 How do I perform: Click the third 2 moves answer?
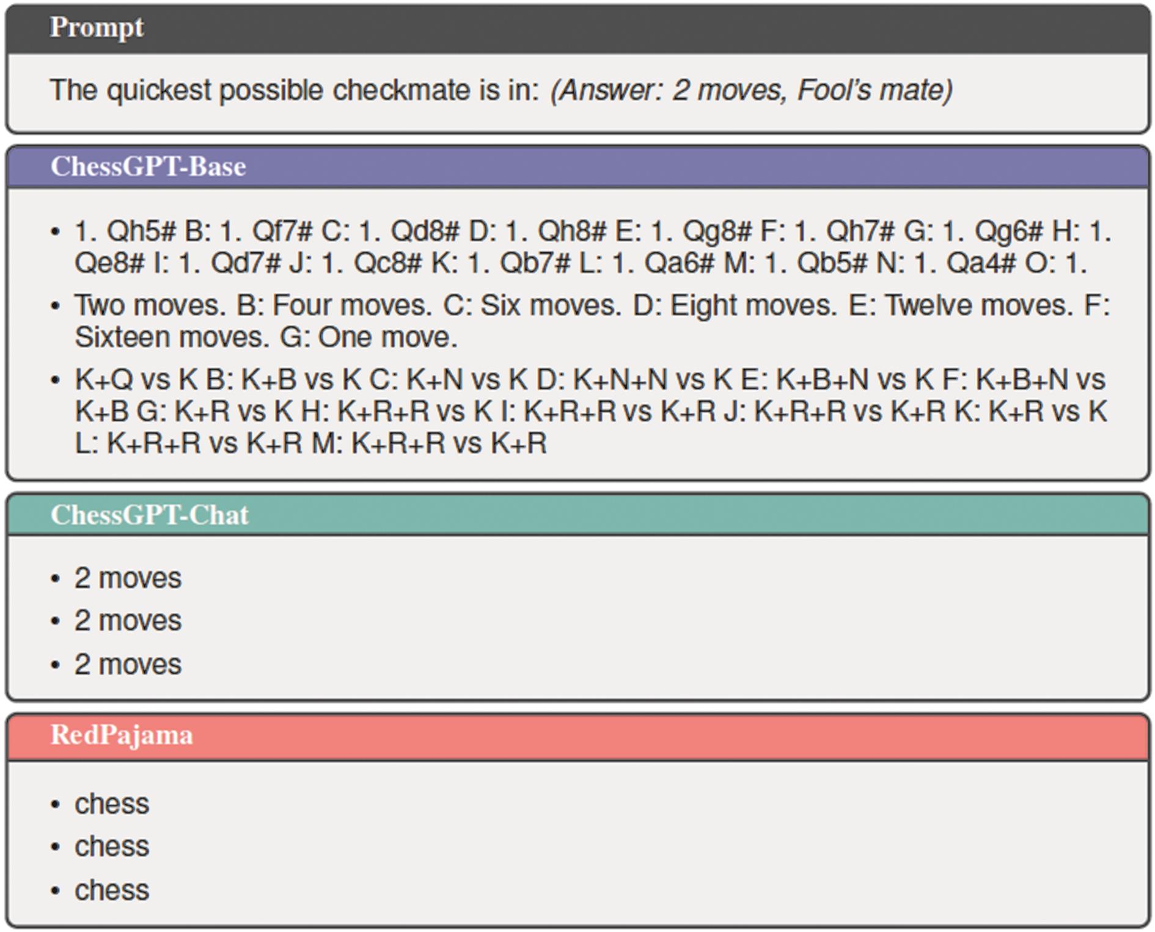tap(128, 664)
